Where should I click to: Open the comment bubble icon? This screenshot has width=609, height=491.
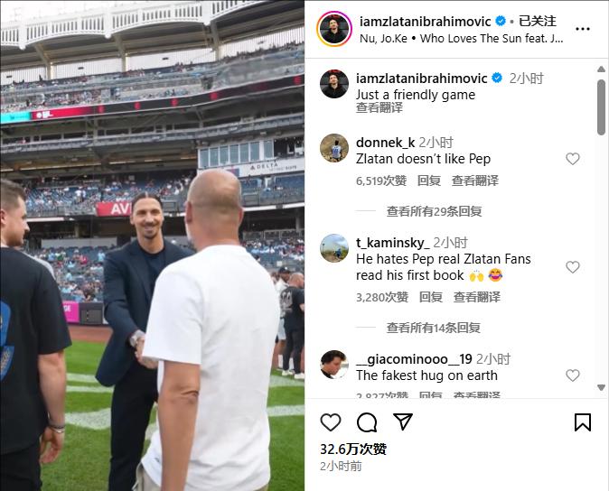pos(367,422)
